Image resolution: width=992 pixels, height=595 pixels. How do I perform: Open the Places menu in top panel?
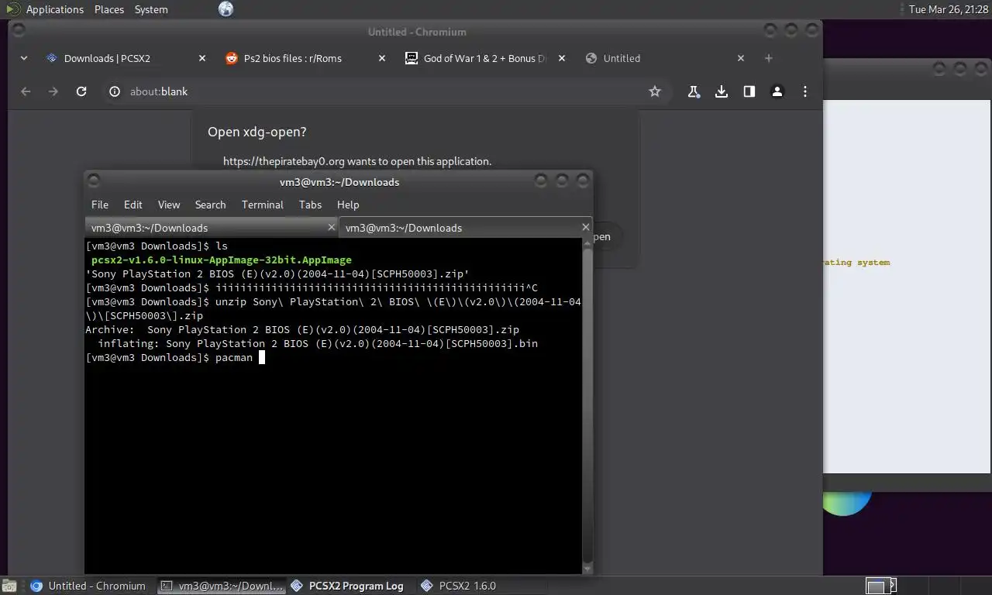(109, 9)
